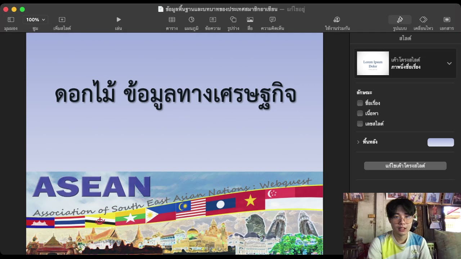Select the Slide (สไลด์) tab header
This screenshot has height=259, width=461.
click(405, 38)
